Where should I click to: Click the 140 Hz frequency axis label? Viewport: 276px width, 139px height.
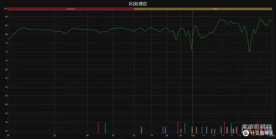pos(231,135)
